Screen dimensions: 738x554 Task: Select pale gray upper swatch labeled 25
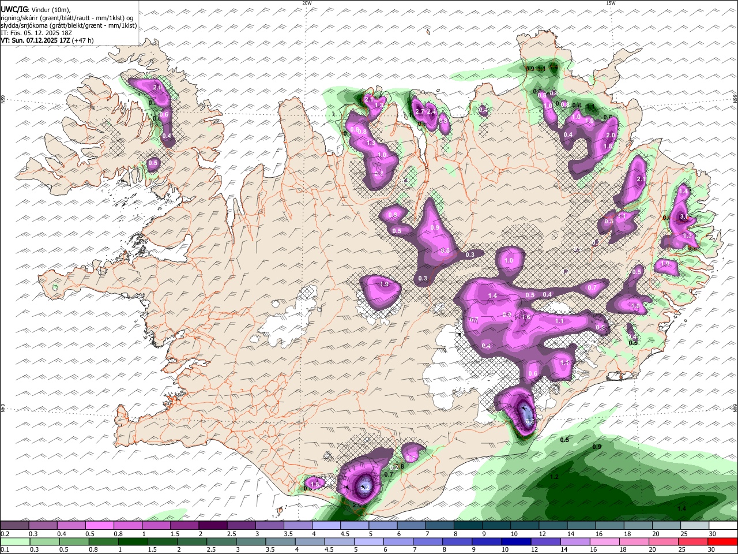[694, 525]
